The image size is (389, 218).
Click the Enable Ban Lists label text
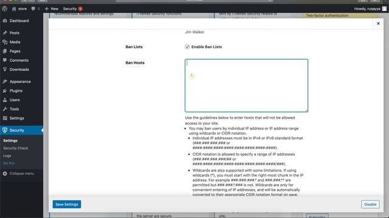(x=207, y=47)
